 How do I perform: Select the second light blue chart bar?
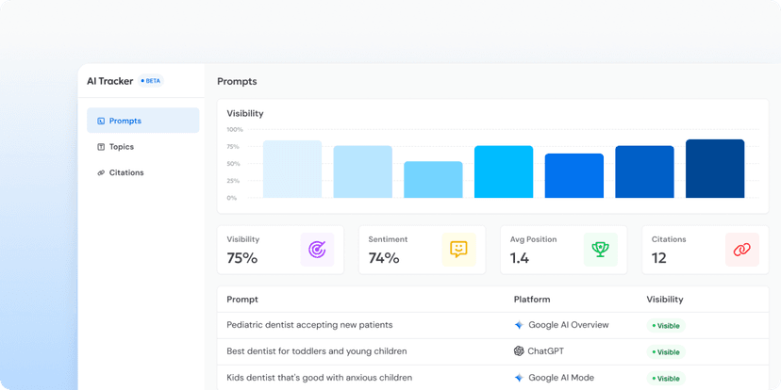[x=362, y=171]
